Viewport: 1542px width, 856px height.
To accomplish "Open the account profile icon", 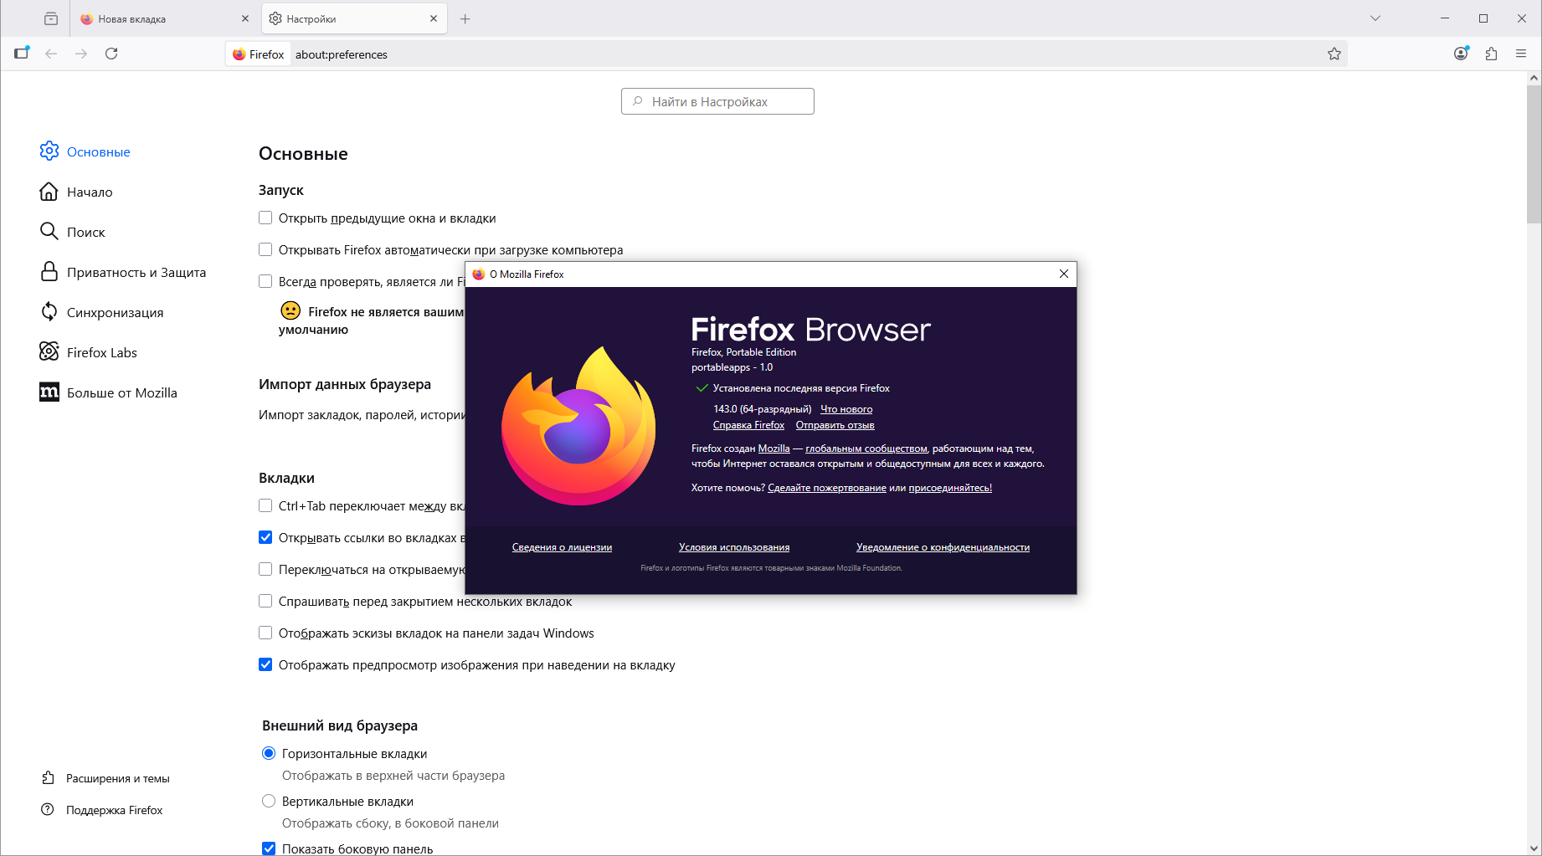I will pyautogui.click(x=1461, y=54).
